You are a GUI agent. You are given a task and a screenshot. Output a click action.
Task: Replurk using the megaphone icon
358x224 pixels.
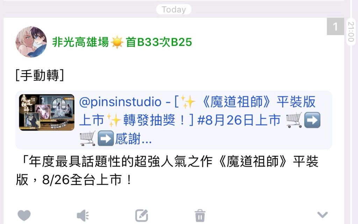pyautogui.click(x=83, y=215)
